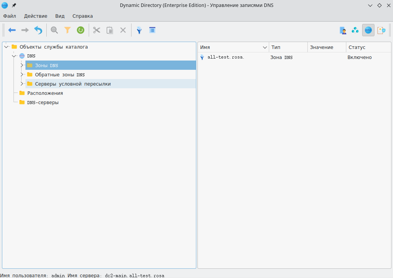
Task: Click the blue undo curved arrow icon
Action: pyautogui.click(x=38, y=30)
